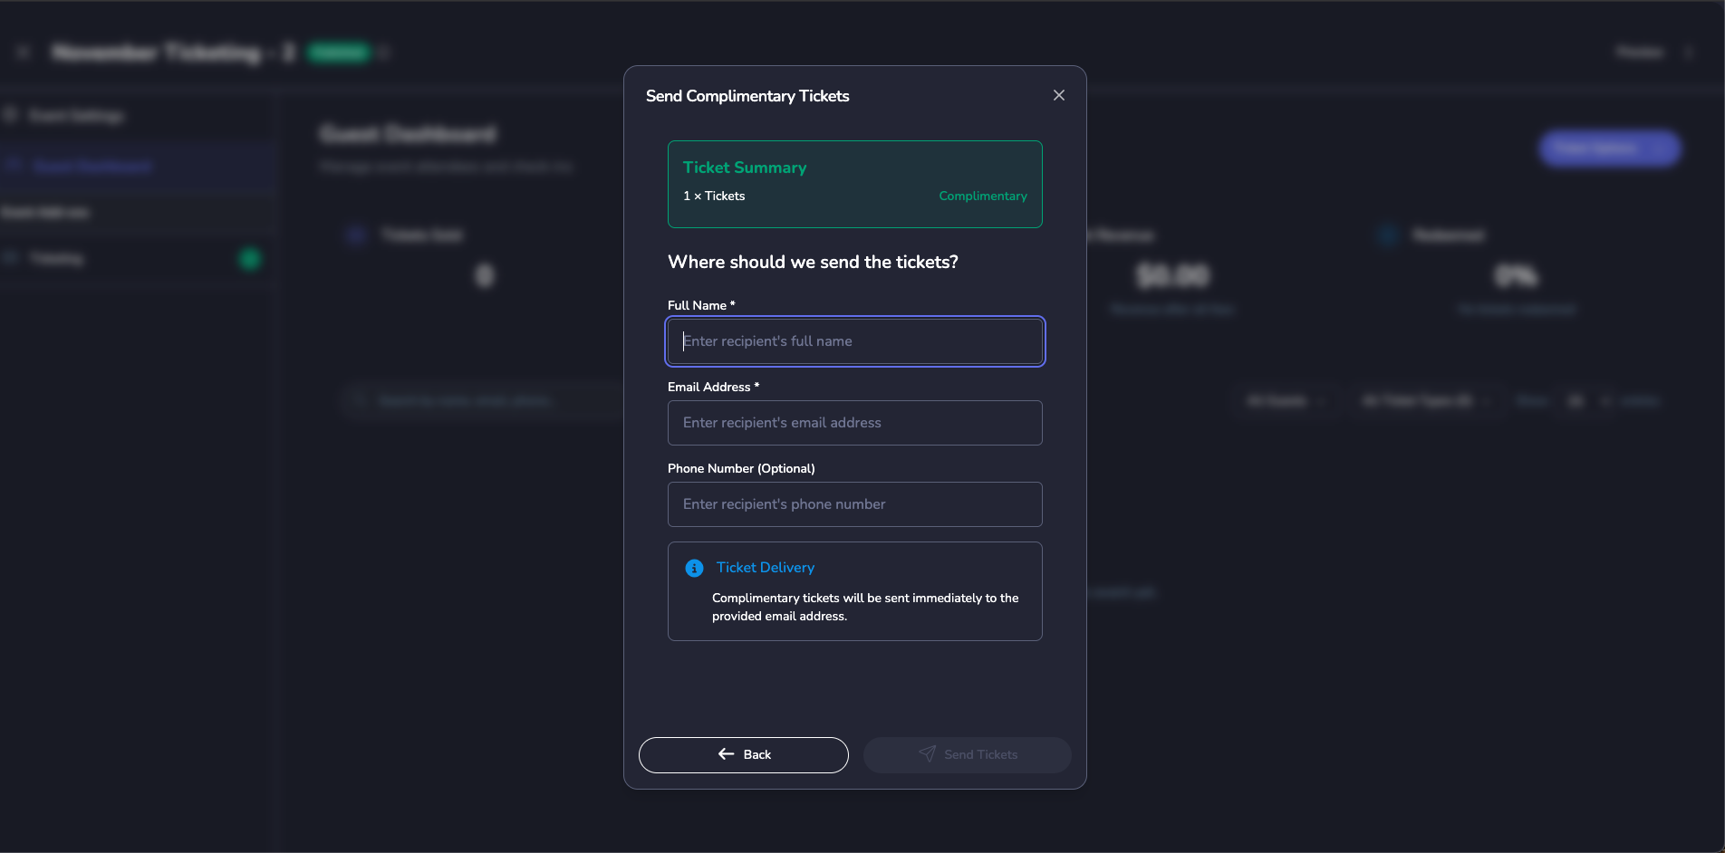Click the info icon in the Ticket Delivery notice
The height and width of the screenshot is (853, 1725).
point(694,568)
